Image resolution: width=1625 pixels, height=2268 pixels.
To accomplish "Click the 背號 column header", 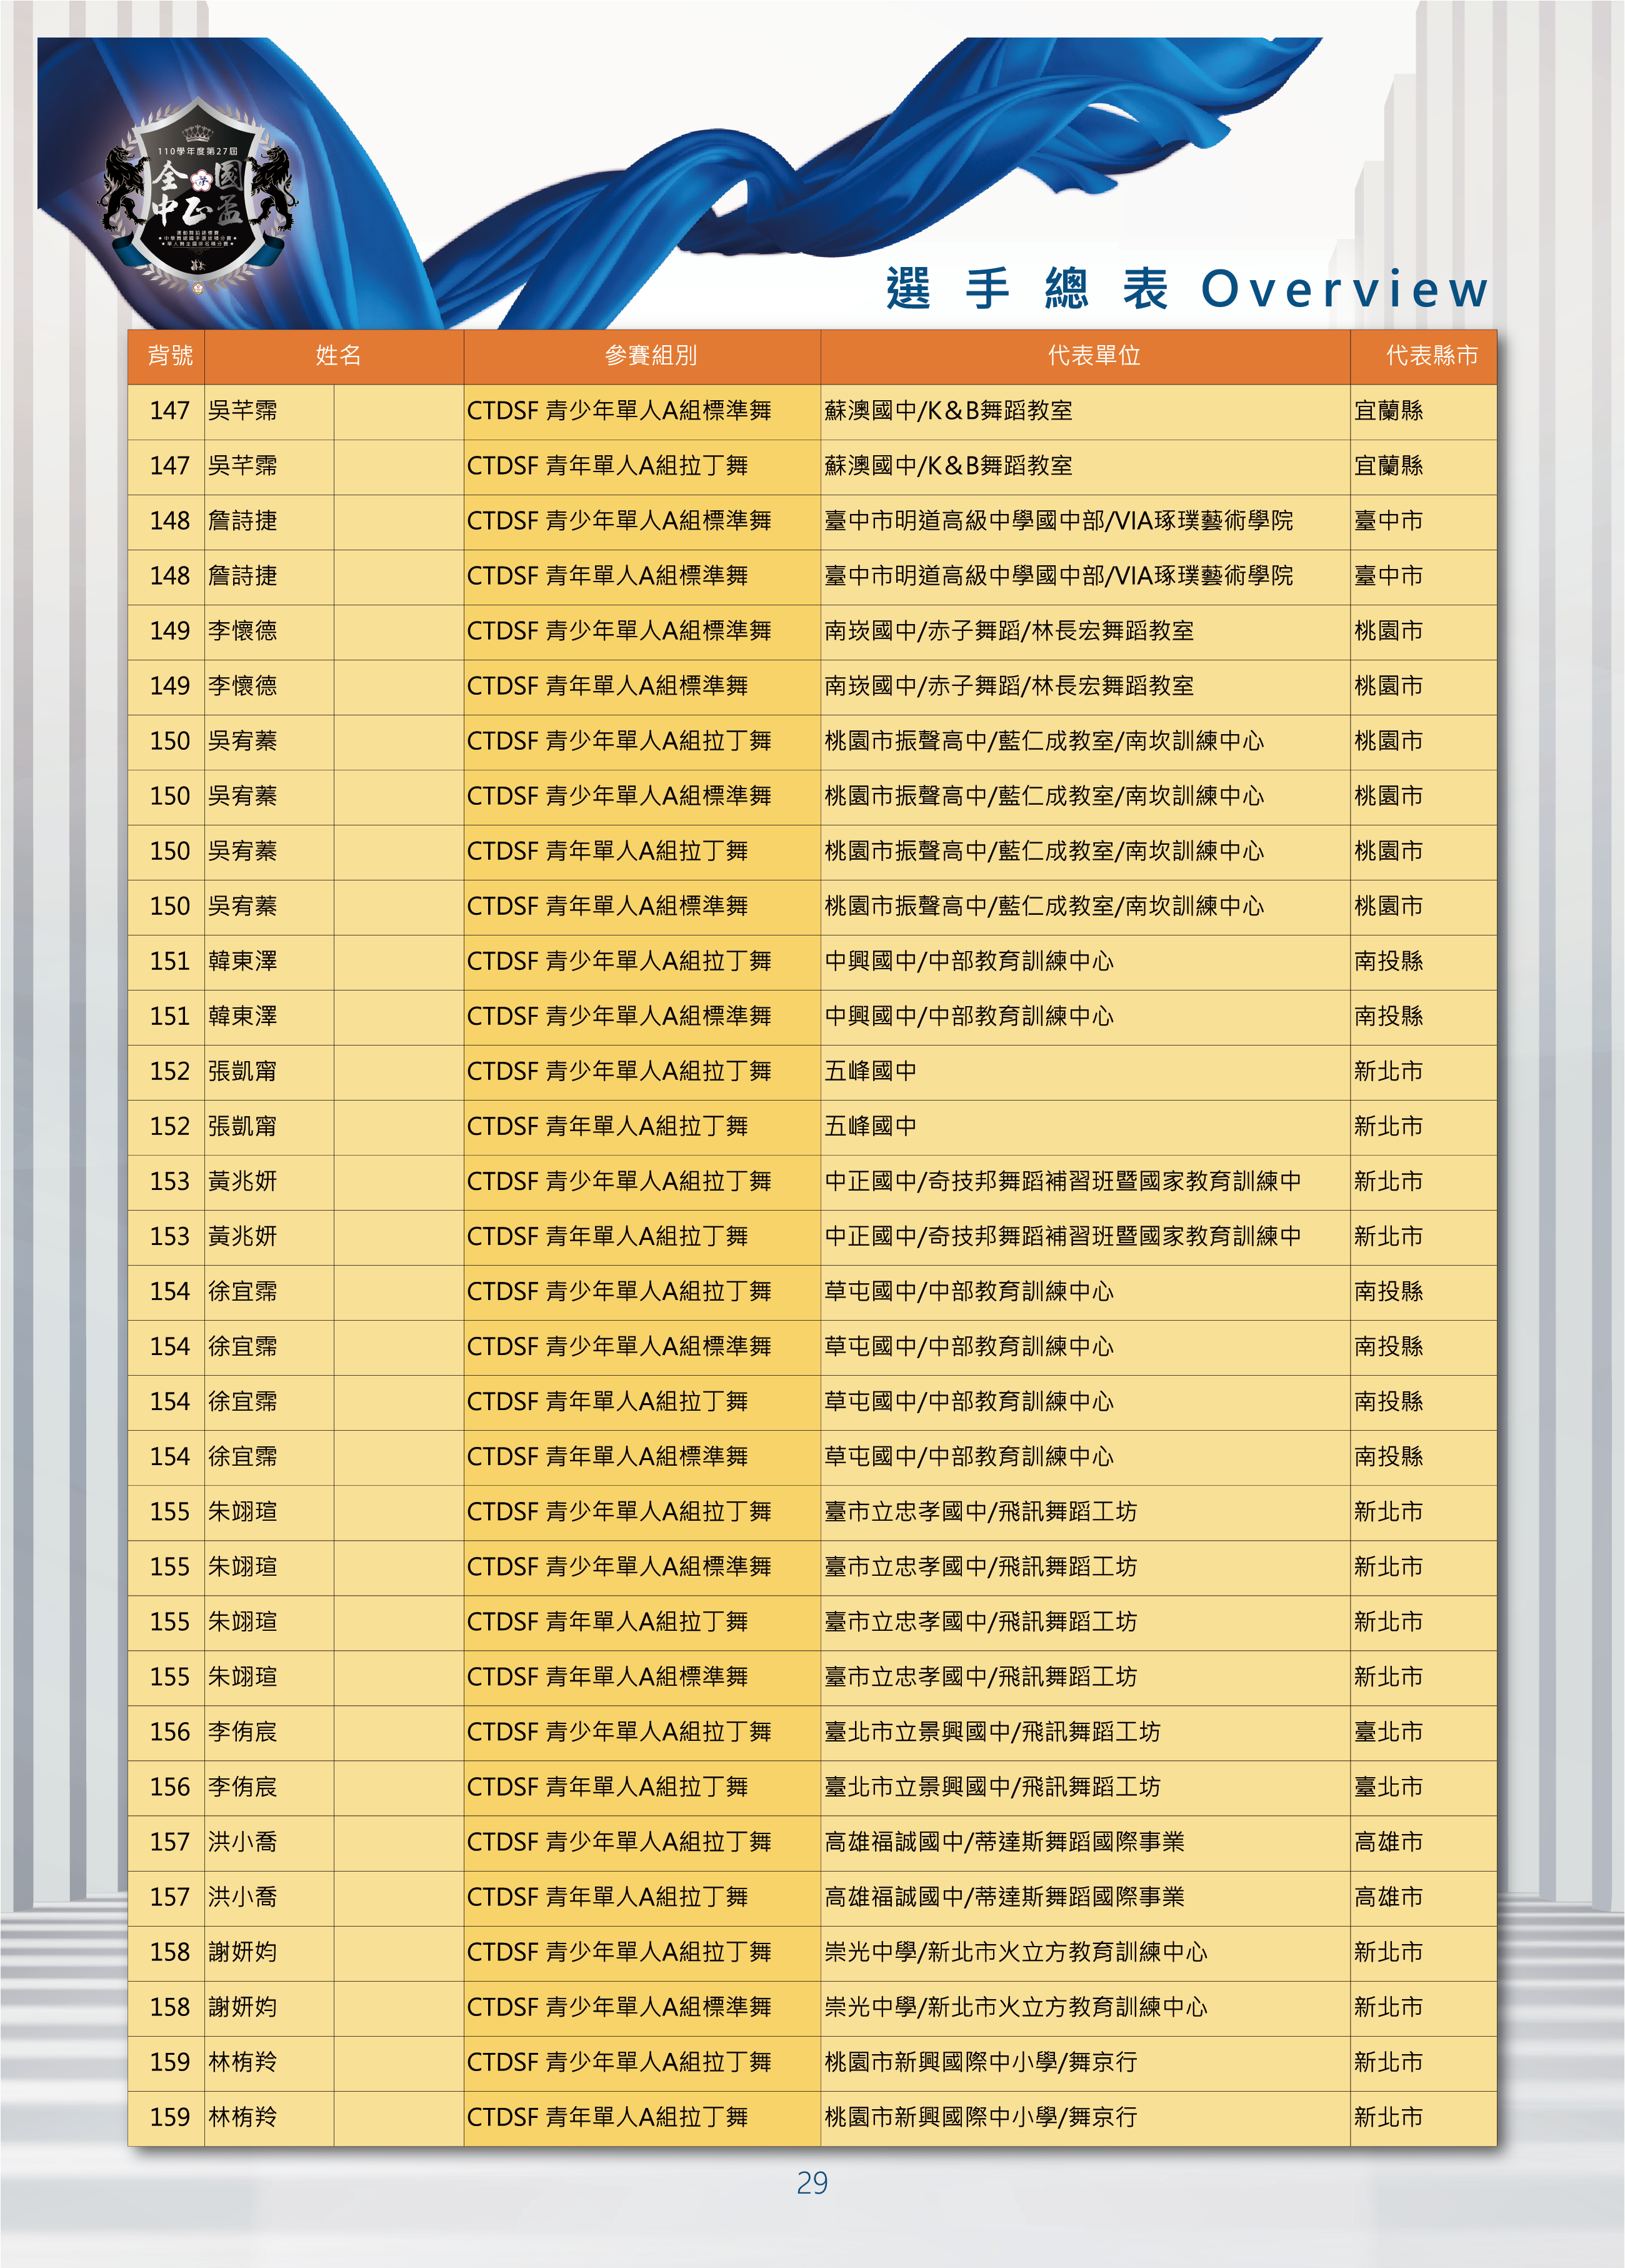I will (170, 356).
